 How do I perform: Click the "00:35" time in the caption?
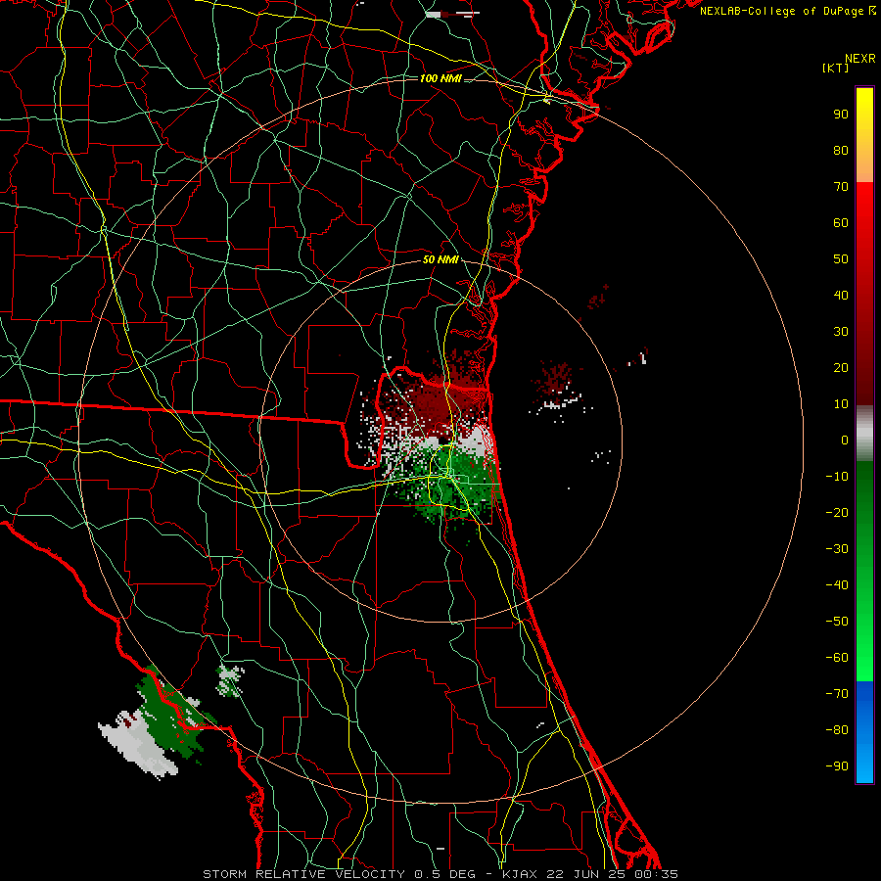[656, 874]
